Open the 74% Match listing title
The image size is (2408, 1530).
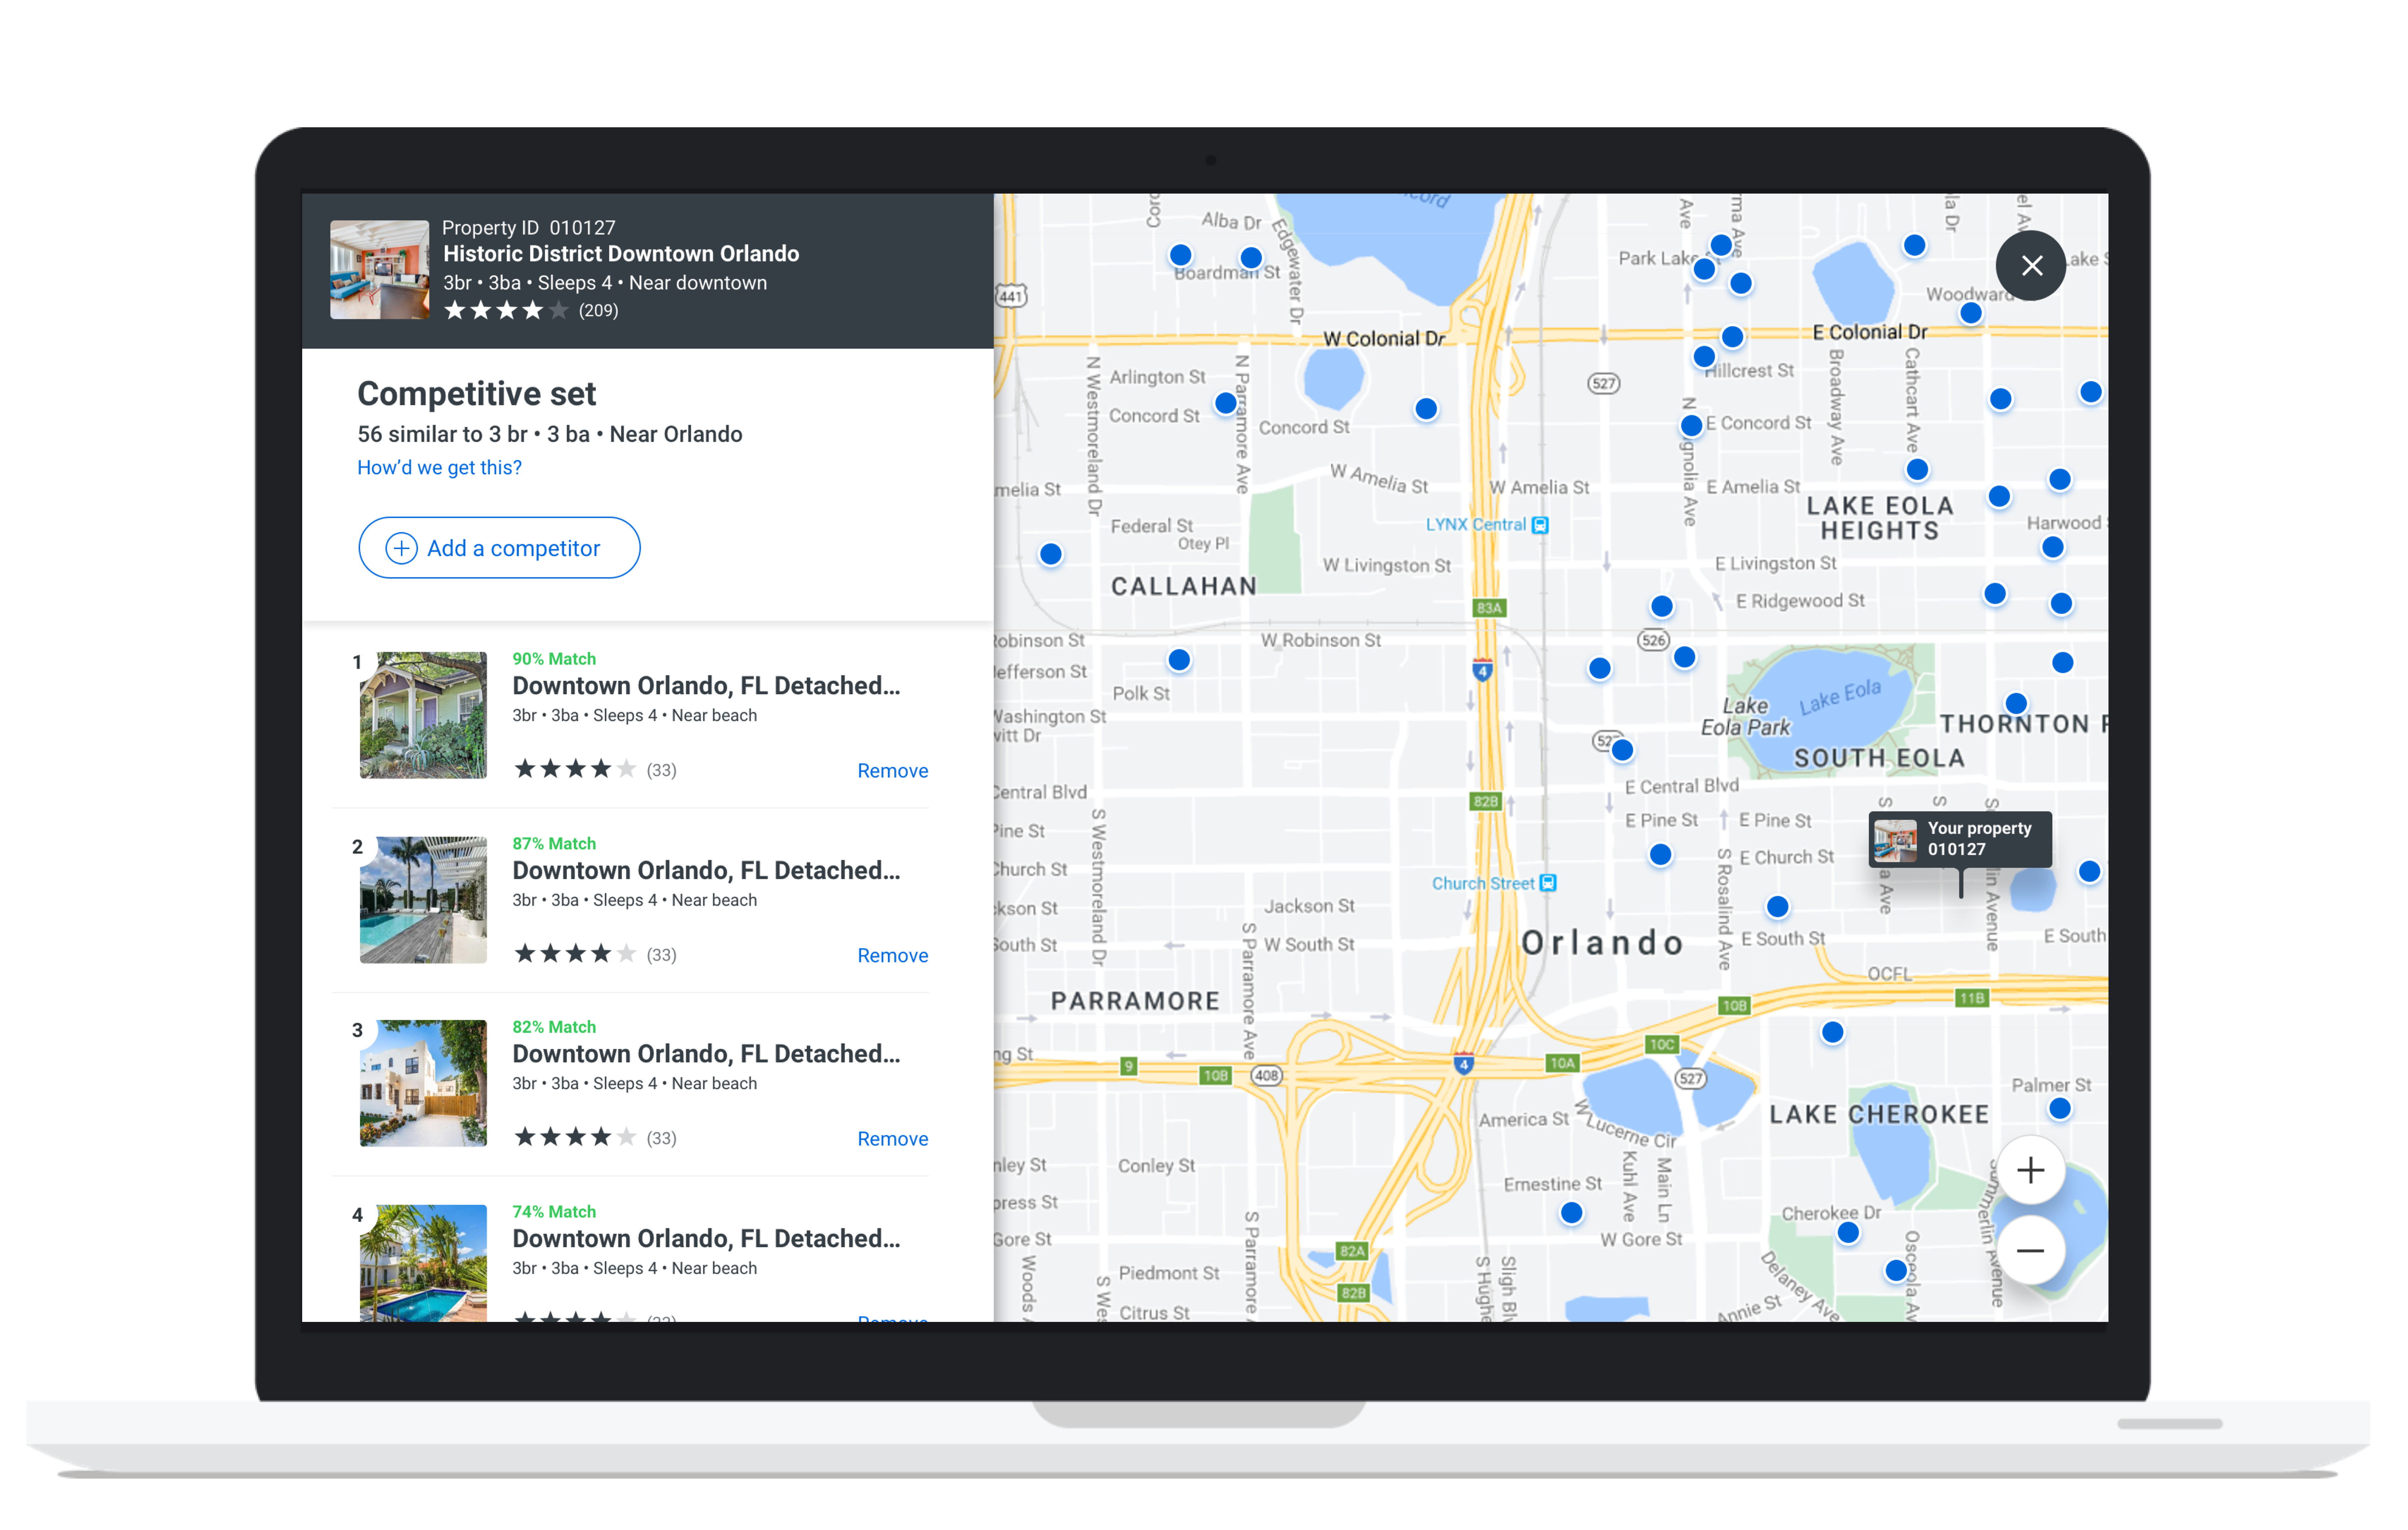click(706, 1238)
